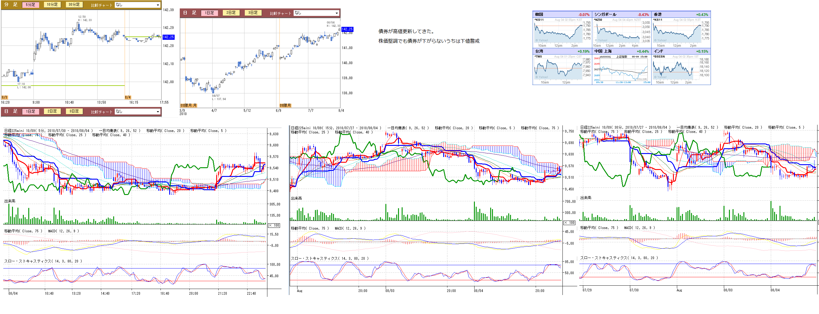Click the 8/4 date marker on the minute chart
Image resolution: width=819 pixels, height=314 pixels.
(x=128, y=97)
